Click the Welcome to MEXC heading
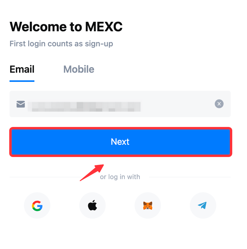Viewport: 247px width, 249px height. click(x=66, y=27)
